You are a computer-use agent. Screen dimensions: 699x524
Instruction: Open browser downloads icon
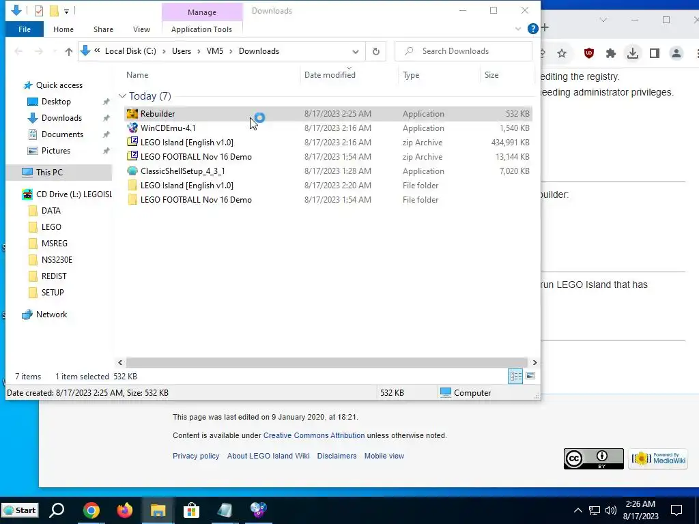pyautogui.click(x=632, y=53)
